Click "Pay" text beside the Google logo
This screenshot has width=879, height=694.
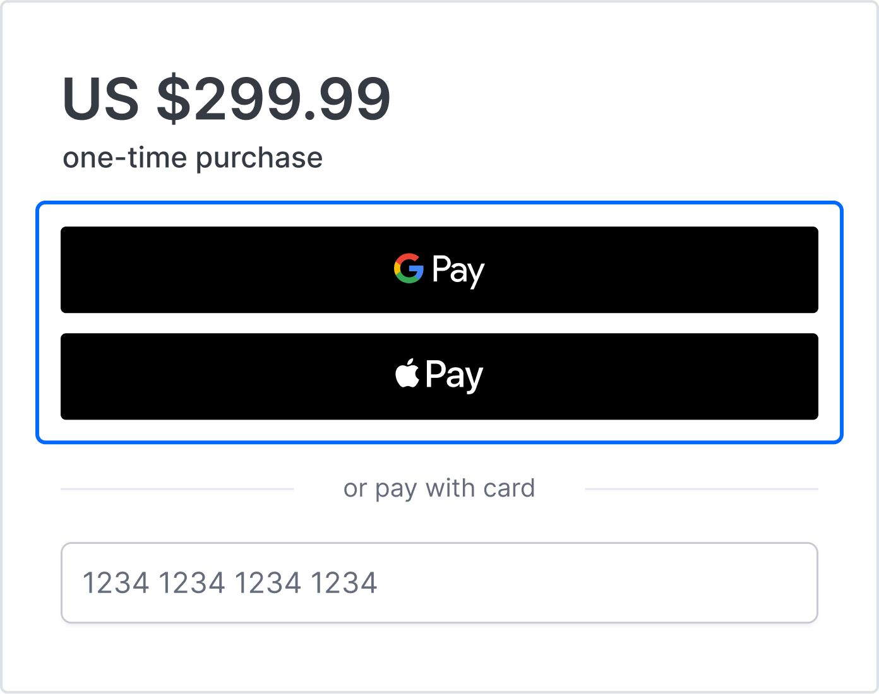pos(458,271)
